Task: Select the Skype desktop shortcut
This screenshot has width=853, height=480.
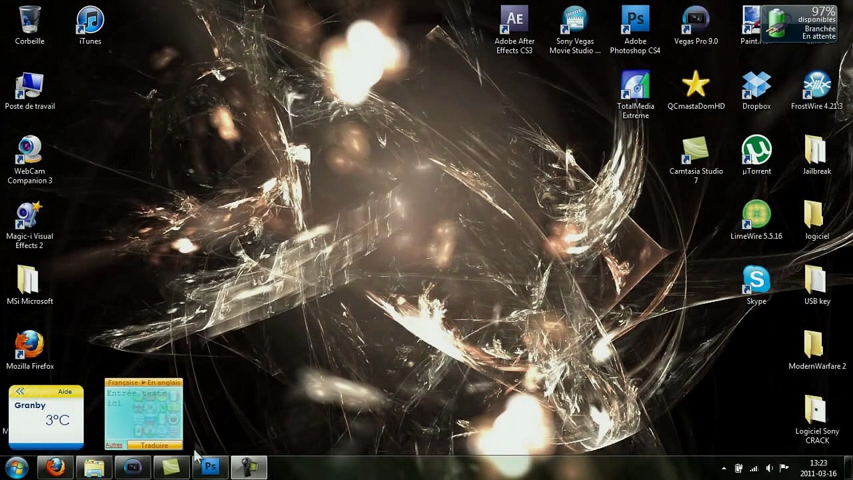Action: coord(756,285)
